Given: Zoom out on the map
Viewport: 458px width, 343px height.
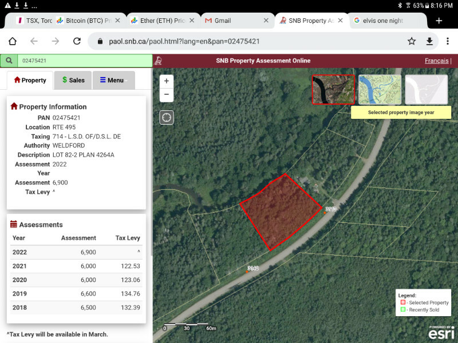Looking at the screenshot, I should (167, 95).
